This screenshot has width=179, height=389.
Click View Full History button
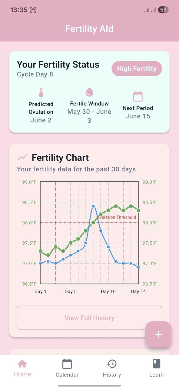(89, 318)
